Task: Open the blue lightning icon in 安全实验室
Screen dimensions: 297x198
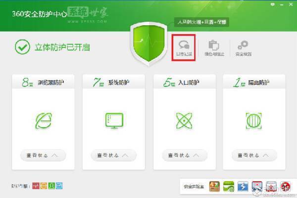Action: (x=243, y=187)
